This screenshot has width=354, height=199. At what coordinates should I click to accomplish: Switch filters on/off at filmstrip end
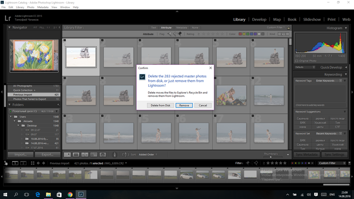point(349,163)
